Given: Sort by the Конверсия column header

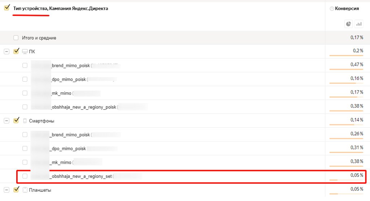Looking at the screenshot, I should 347,9.
